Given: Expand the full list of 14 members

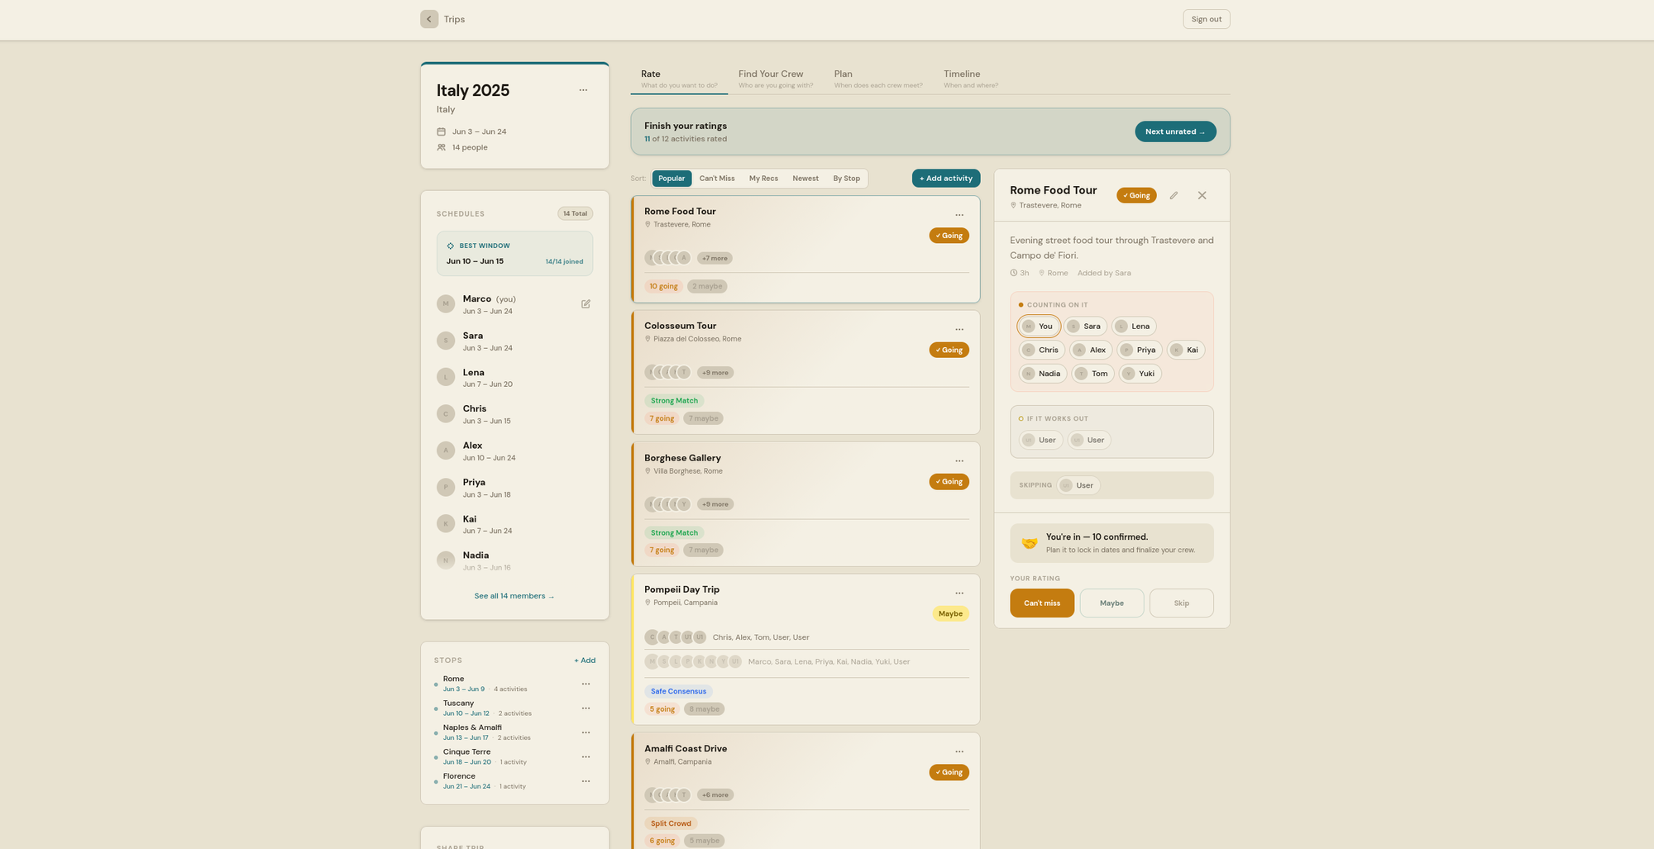Looking at the screenshot, I should coord(514,596).
